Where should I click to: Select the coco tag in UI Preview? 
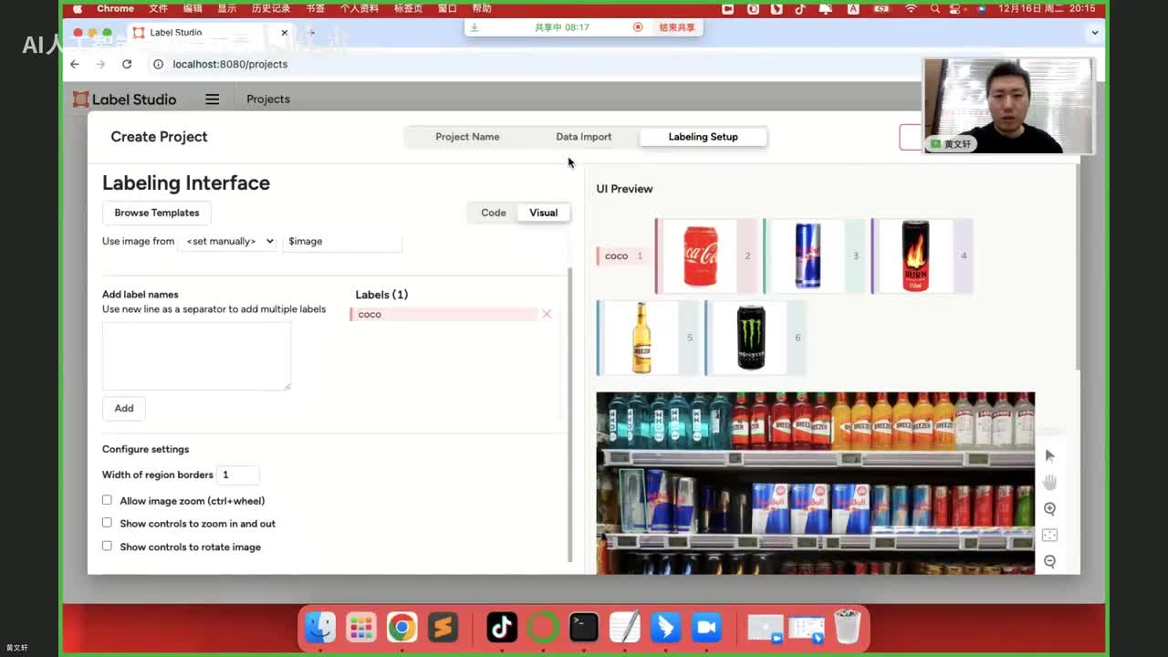point(621,255)
